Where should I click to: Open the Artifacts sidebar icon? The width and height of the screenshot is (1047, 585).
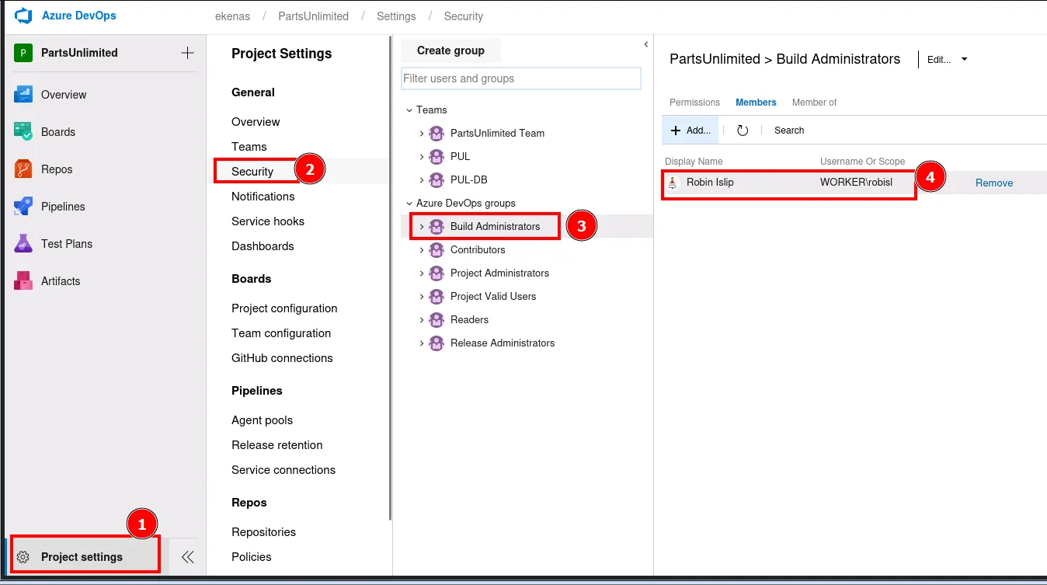[x=23, y=281]
